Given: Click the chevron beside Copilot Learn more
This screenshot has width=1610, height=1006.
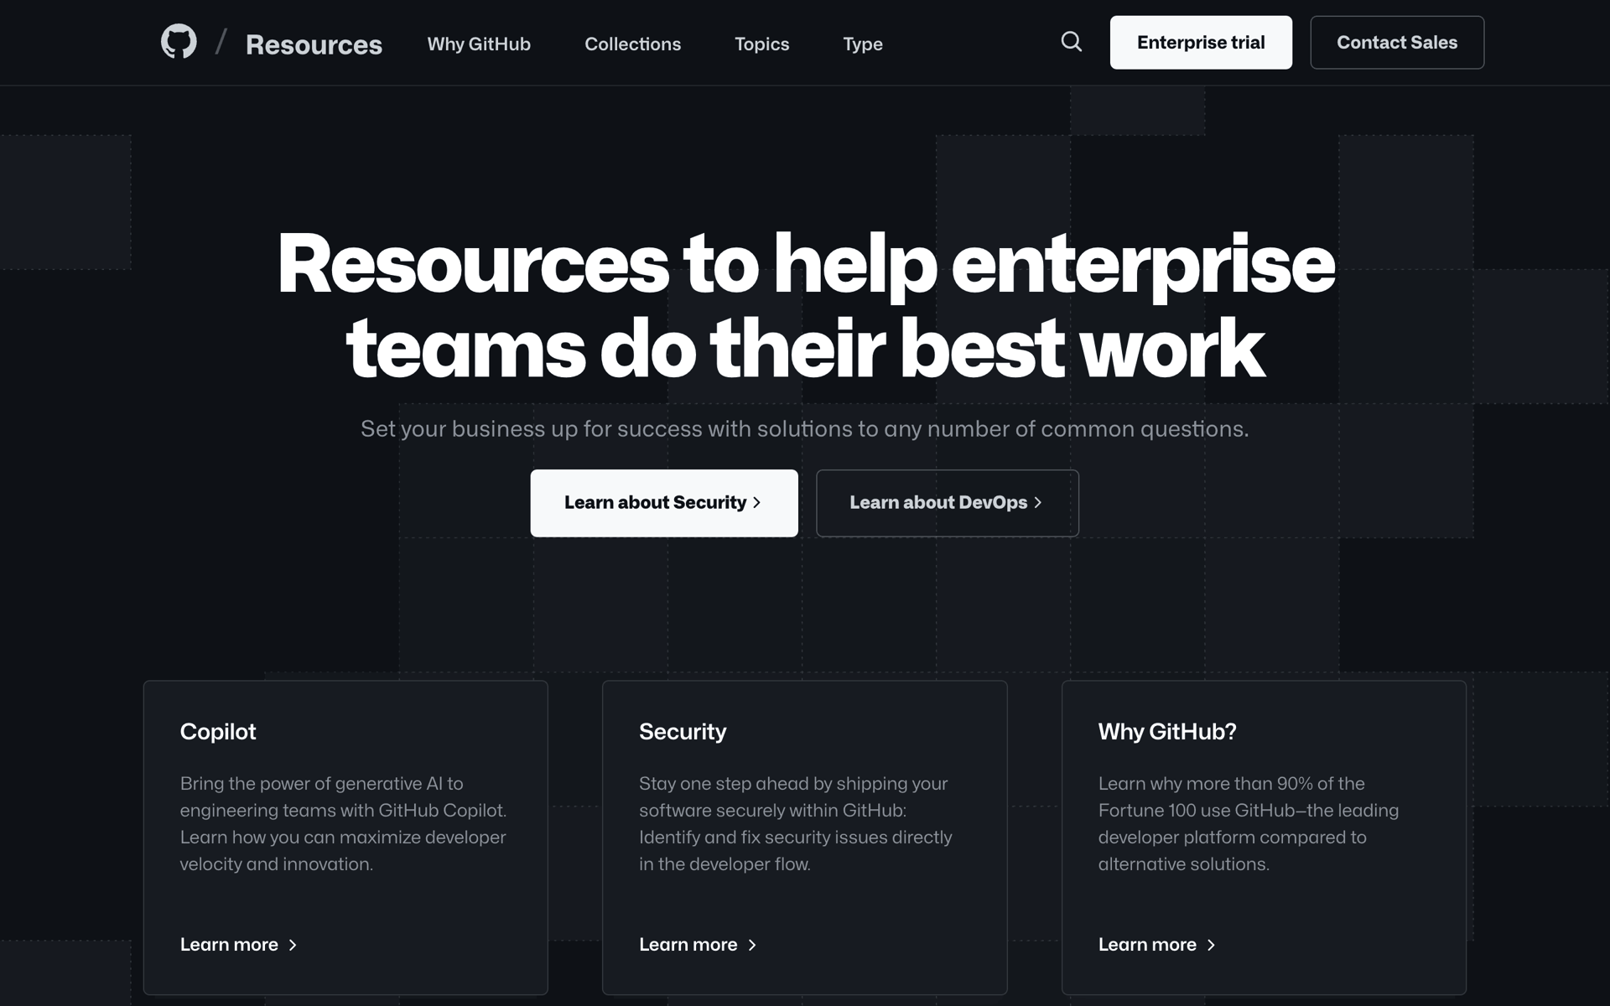Looking at the screenshot, I should [x=293, y=945].
